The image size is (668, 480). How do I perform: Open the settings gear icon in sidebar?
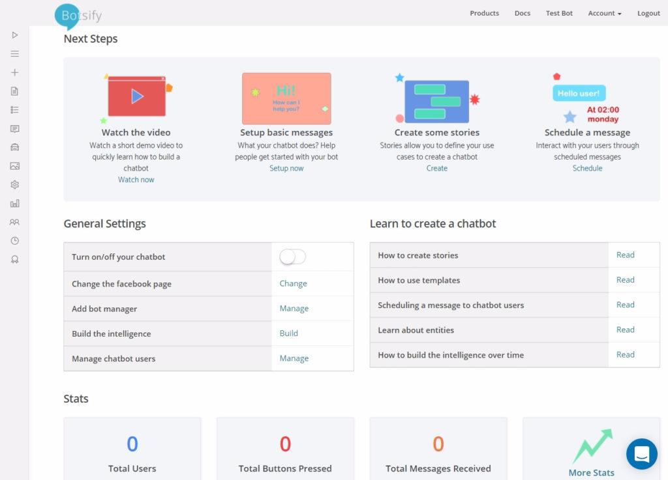[x=14, y=185]
